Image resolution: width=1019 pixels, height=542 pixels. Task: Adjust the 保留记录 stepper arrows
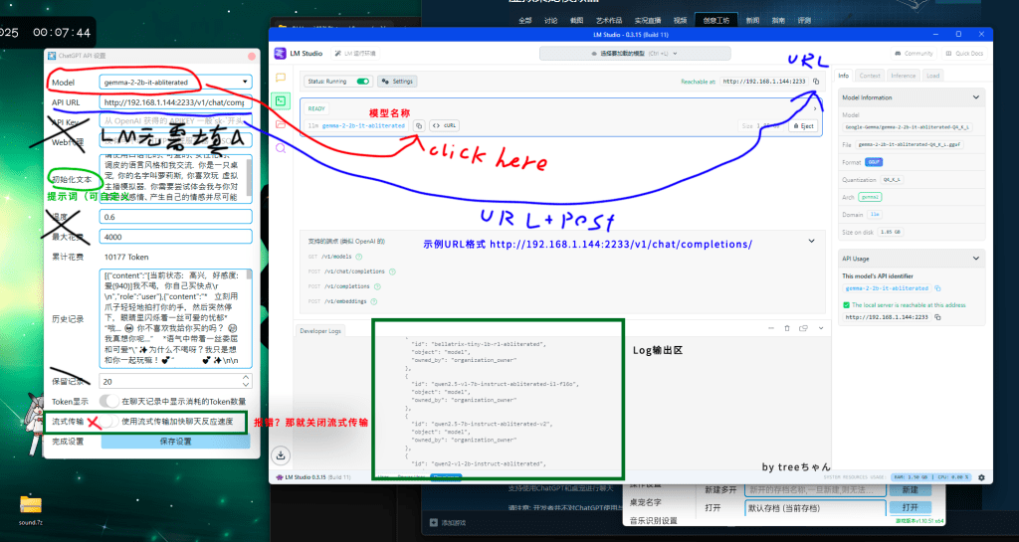click(x=246, y=381)
